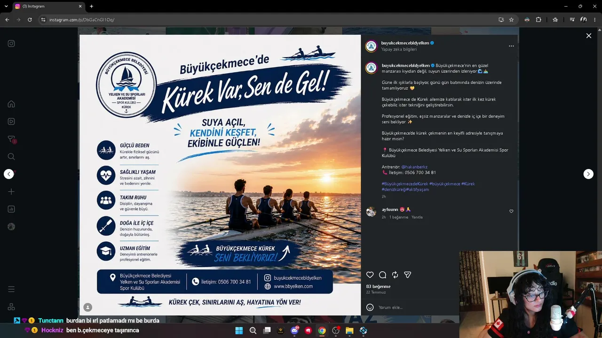Click the tagged people icon on the photo
The width and height of the screenshot is (602, 338).
pos(87,307)
